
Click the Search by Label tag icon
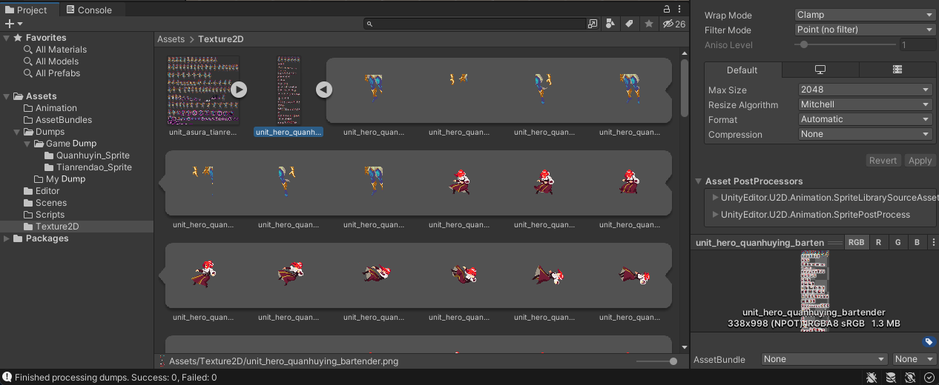click(629, 24)
